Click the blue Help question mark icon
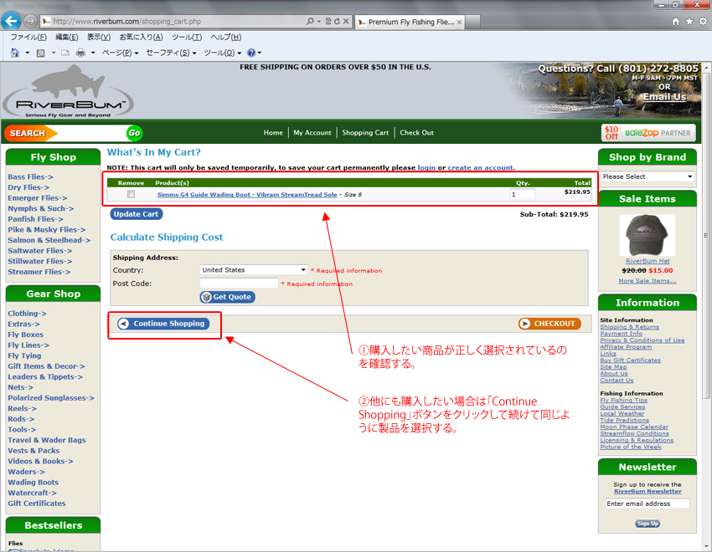Screen dimensions: 712x552 pos(251,53)
